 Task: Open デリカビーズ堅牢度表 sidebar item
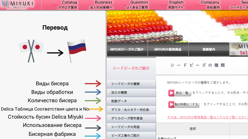click(131, 118)
